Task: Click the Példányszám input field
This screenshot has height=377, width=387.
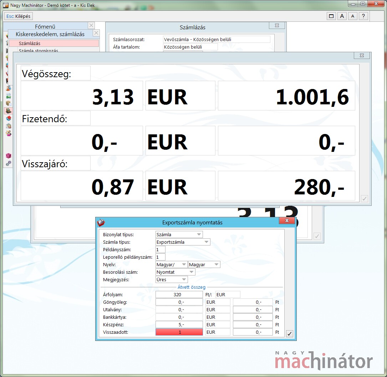Action: (x=161, y=249)
